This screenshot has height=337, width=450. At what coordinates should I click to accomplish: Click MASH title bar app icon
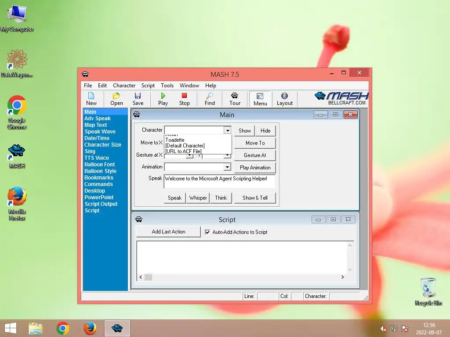85,74
